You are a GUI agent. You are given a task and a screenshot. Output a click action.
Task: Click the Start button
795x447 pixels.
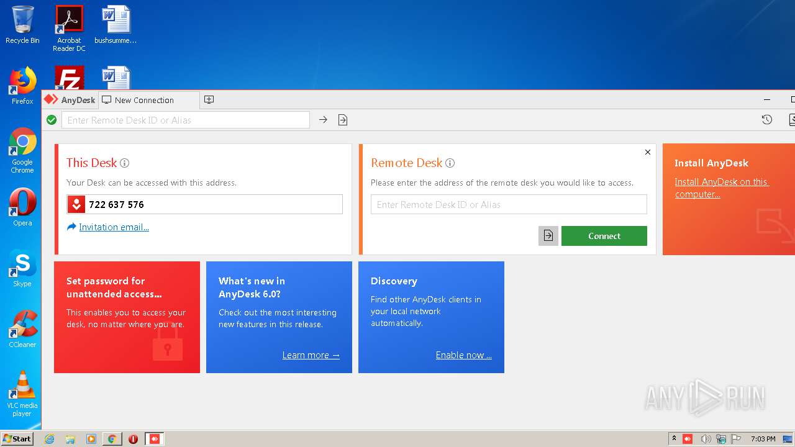click(17, 438)
